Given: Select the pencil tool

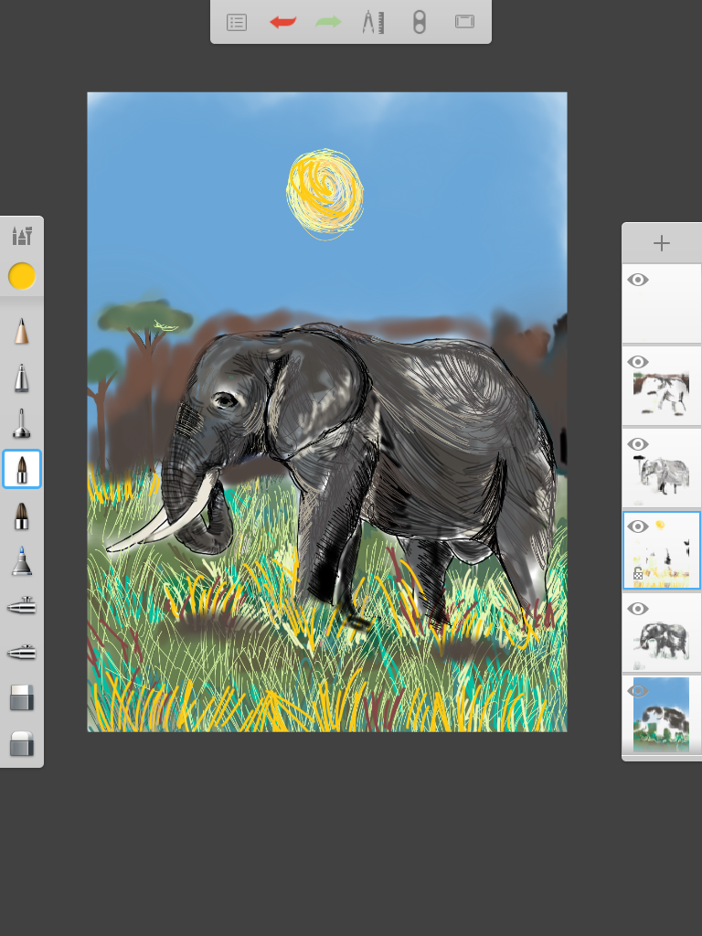Looking at the screenshot, I should (22, 331).
